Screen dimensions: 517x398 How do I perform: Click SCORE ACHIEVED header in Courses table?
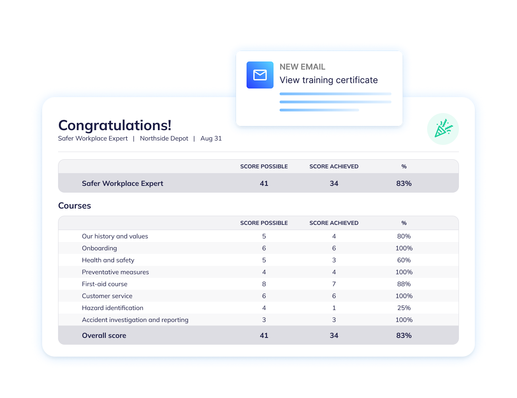click(x=334, y=223)
